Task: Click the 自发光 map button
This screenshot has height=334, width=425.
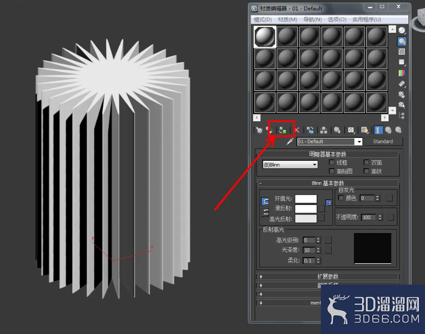Action: (x=389, y=198)
